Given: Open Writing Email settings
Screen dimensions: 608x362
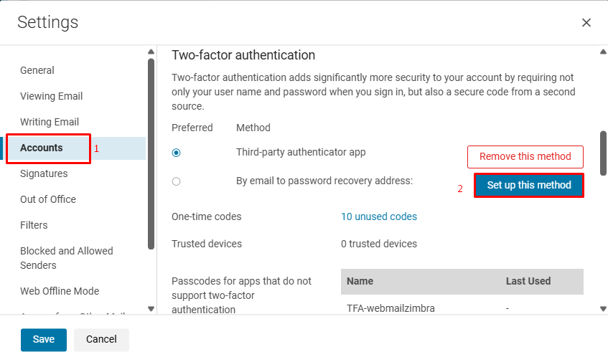Looking at the screenshot, I should point(50,122).
